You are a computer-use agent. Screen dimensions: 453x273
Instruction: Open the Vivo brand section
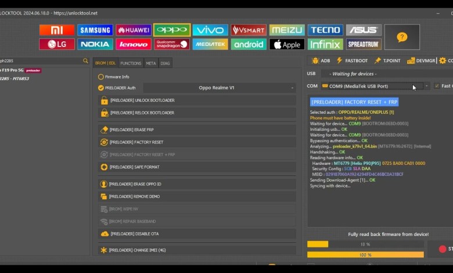(210, 30)
